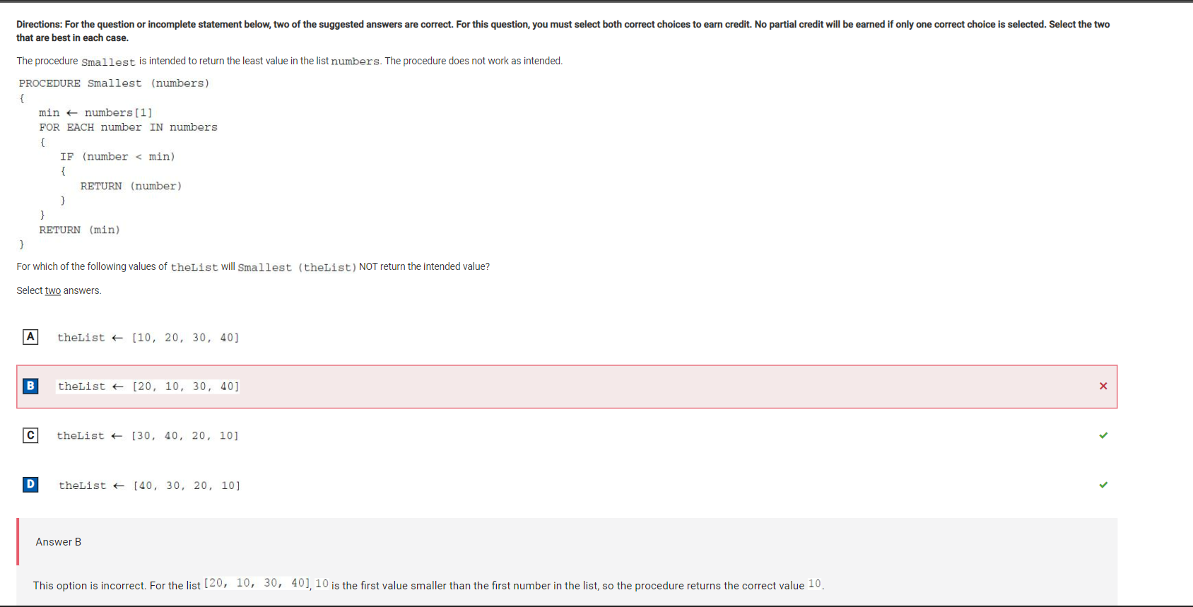Viewport: 1193px width, 607px height.
Task: Click the RETURN (min) code line
Action: click(x=79, y=230)
